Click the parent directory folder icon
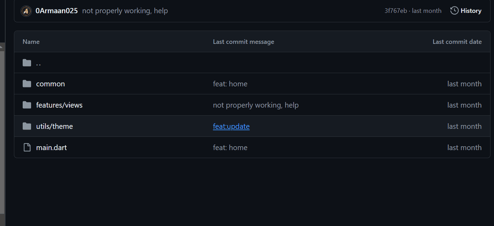This screenshot has height=226, width=494. pos(27,63)
